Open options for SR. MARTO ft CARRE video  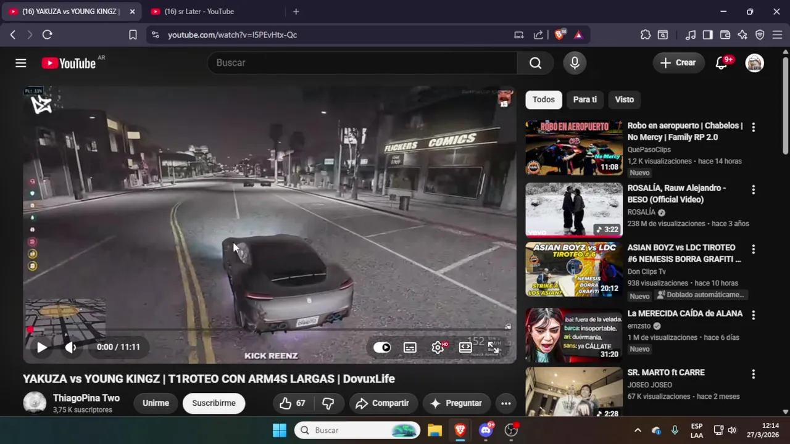tap(753, 374)
